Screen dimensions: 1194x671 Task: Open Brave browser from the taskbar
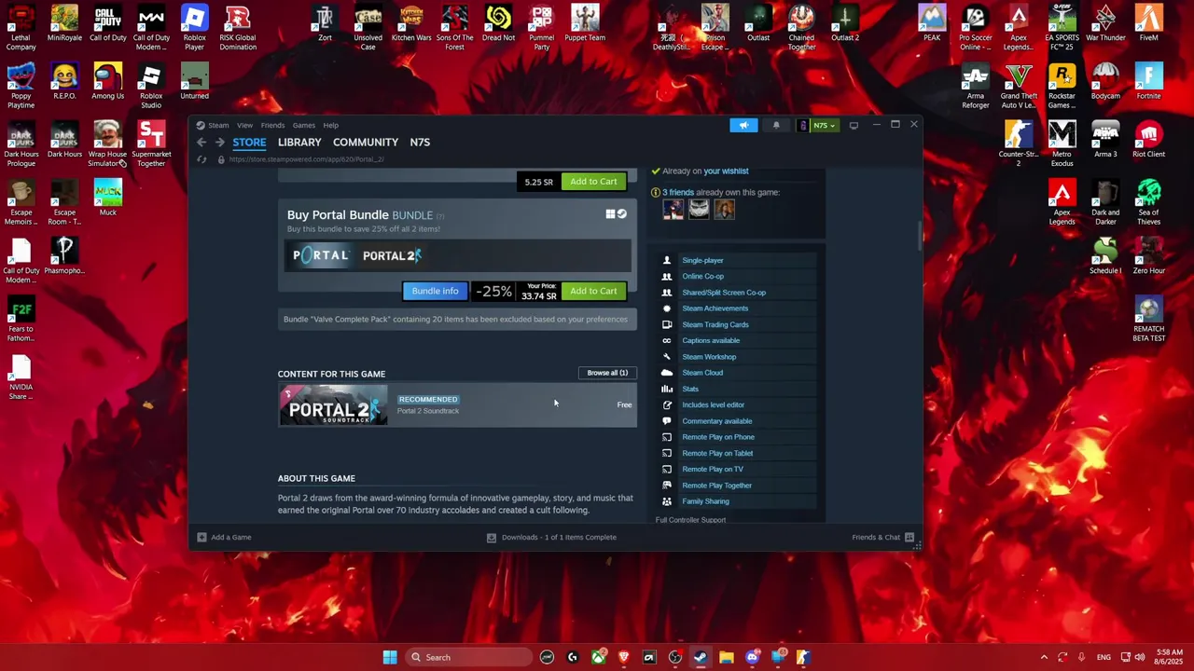point(624,657)
